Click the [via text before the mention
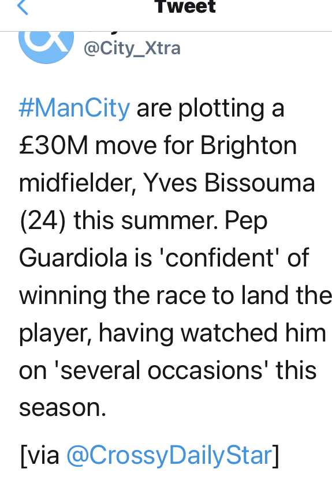This screenshot has width=332, height=484. coord(39,455)
